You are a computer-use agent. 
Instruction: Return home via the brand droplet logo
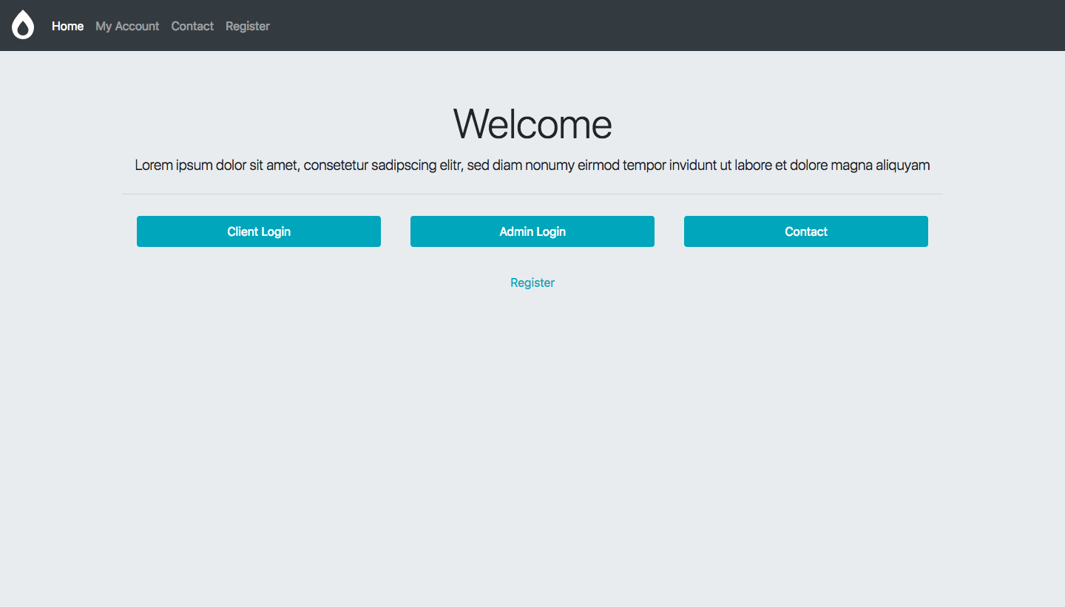[23, 25]
